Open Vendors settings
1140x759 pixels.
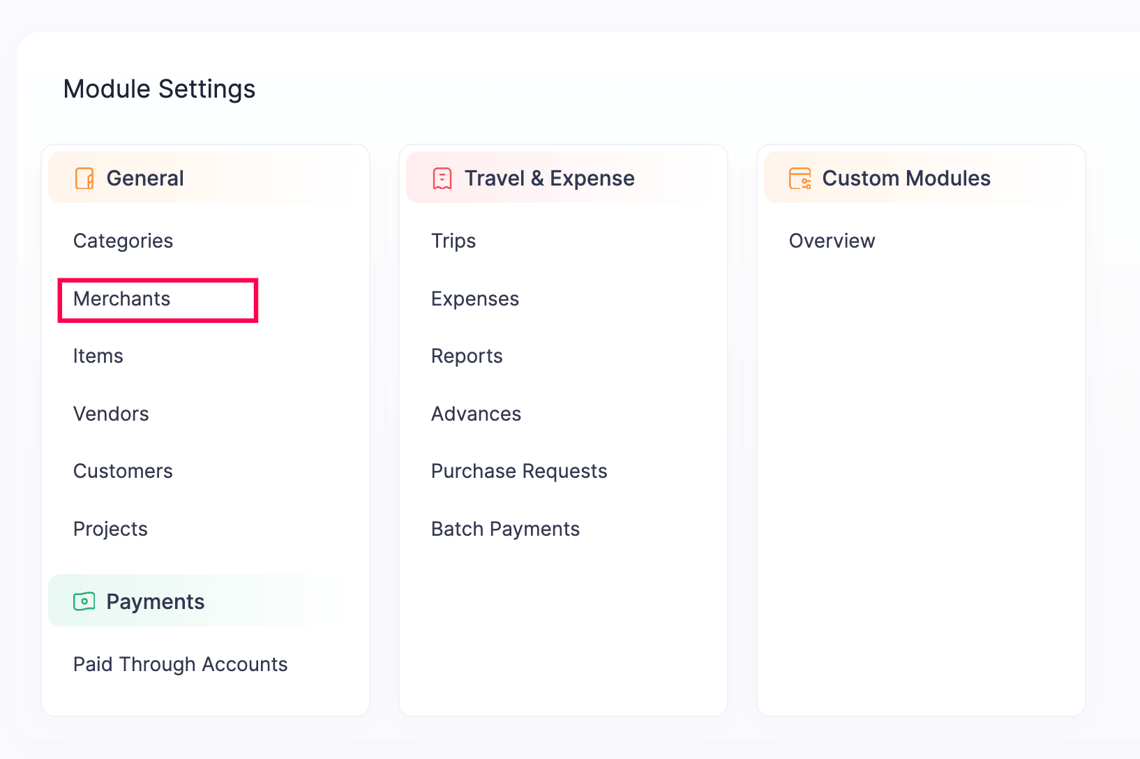(111, 414)
